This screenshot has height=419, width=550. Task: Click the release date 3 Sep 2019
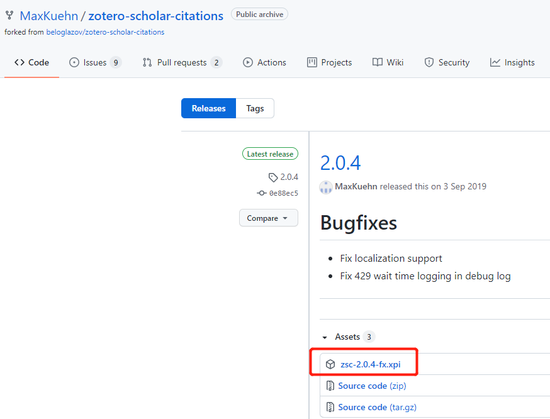point(465,186)
